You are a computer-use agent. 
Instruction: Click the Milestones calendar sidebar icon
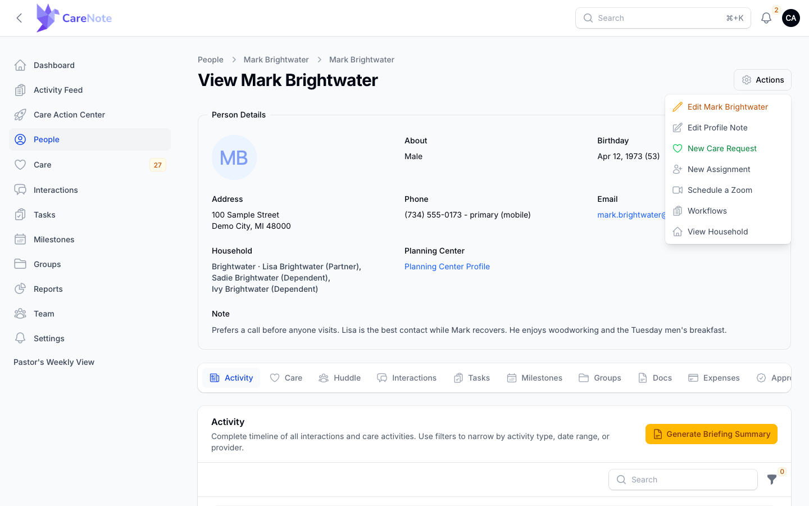tap(20, 240)
